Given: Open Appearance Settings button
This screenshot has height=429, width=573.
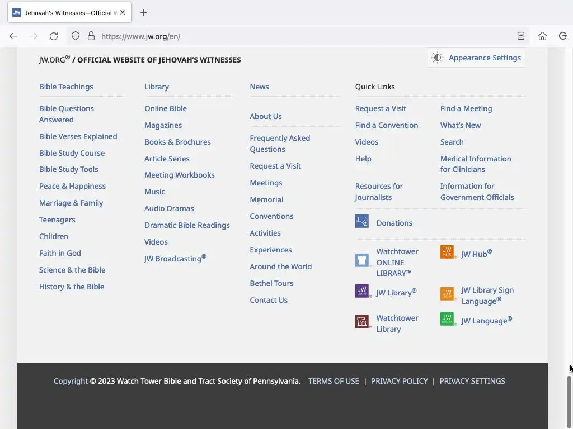Looking at the screenshot, I should coord(476,58).
